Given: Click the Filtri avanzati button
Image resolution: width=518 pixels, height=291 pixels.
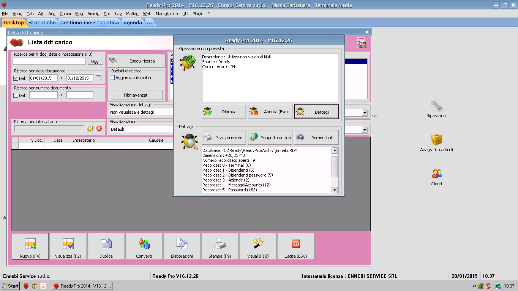Looking at the screenshot, I should pos(136,95).
